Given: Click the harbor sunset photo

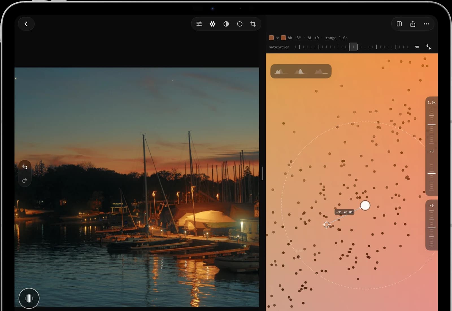Looking at the screenshot, I should [x=137, y=187].
